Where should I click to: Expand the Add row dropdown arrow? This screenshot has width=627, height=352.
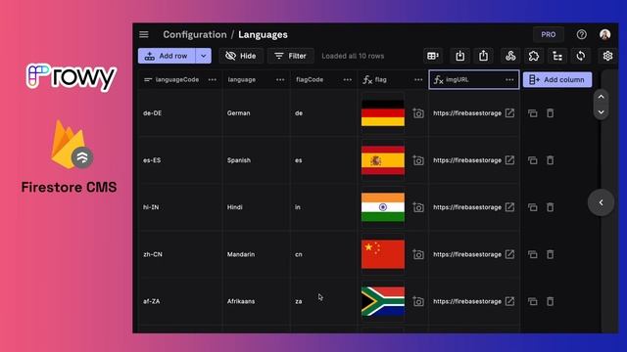(204, 56)
